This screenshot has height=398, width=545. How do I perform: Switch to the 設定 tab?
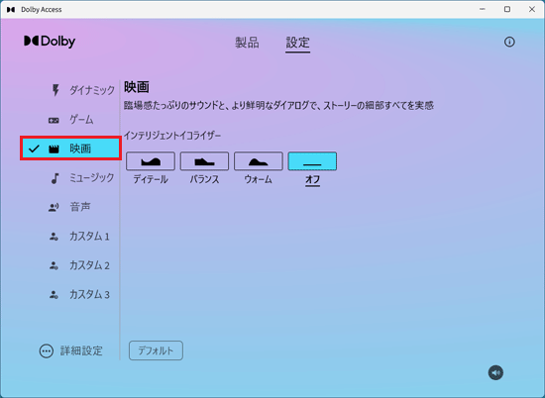(297, 43)
